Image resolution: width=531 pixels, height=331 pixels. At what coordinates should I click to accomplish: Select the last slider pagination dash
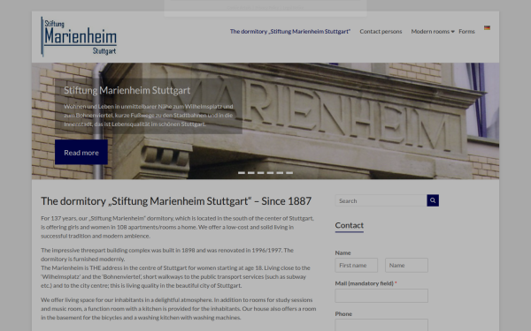point(289,173)
